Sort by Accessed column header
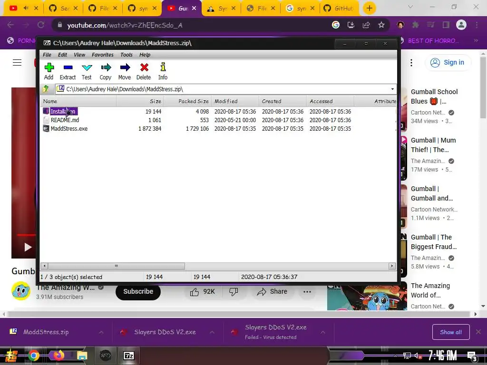 pyautogui.click(x=330, y=101)
